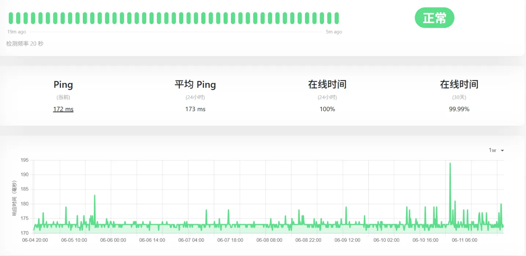This screenshot has width=526, height=256.
Task: Click the 175 y-axis value
Action: click(25, 219)
